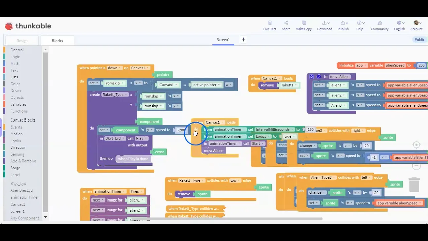Select the Looks canvas category
Screen dimensions: 428x241
click(16, 141)
